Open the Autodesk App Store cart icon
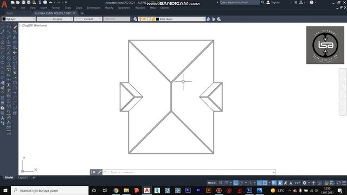Screen dimensions: 347x195 pos(295,2)
